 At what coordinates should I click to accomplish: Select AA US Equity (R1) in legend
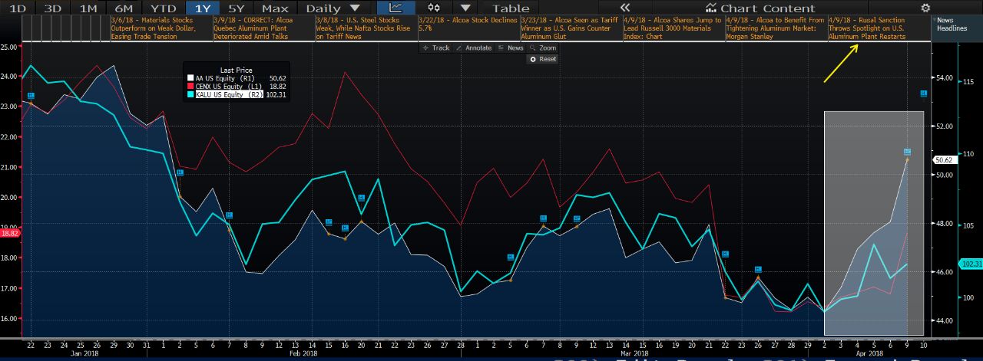tap(225, 78)
